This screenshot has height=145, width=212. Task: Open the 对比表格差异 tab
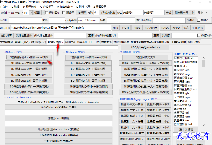[121, 42]
